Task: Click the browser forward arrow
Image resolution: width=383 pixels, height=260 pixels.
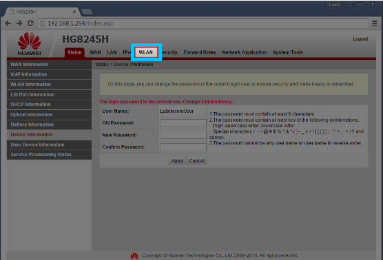Action: pyautogui.click(x=19, y=23)
